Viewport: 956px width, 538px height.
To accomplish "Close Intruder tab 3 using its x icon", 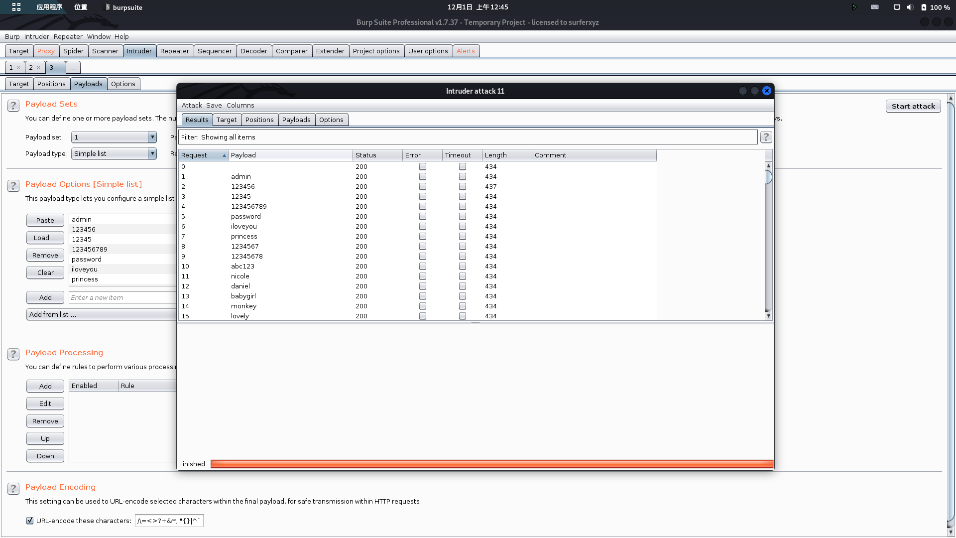I will tap(59, 68).
